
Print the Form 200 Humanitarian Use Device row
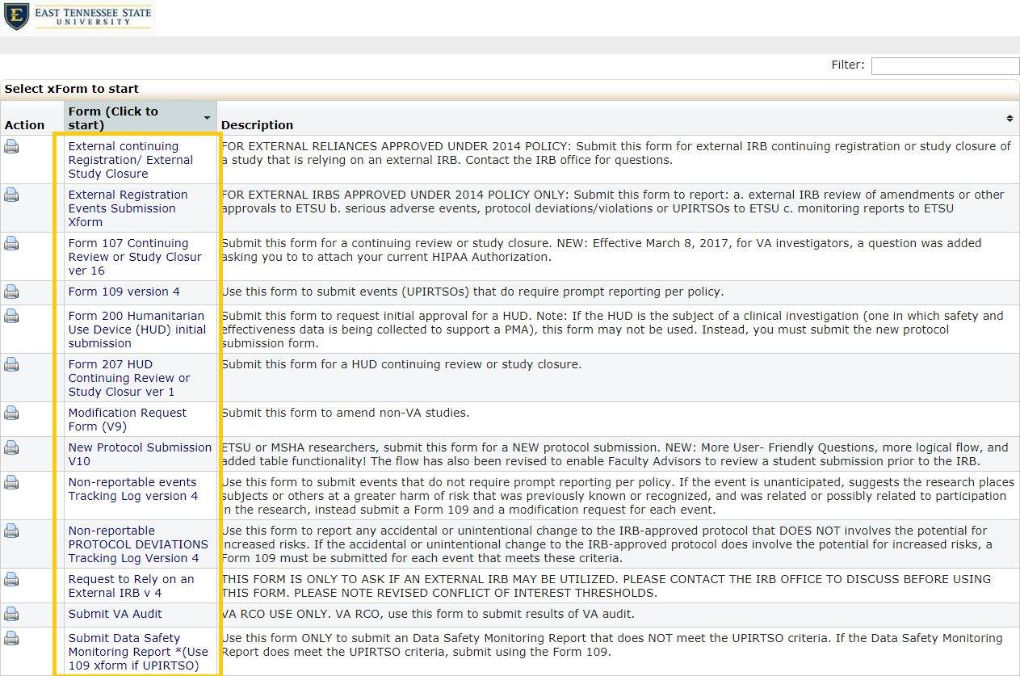click(11, 317)
